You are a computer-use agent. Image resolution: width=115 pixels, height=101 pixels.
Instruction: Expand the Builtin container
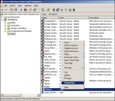(x=5, y=23)
